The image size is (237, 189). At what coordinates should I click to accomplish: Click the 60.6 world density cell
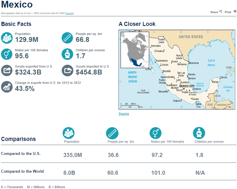pyautogui.click(x=113, y=173)
